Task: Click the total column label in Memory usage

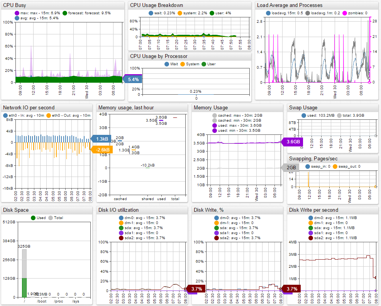Action: (175, 199)
